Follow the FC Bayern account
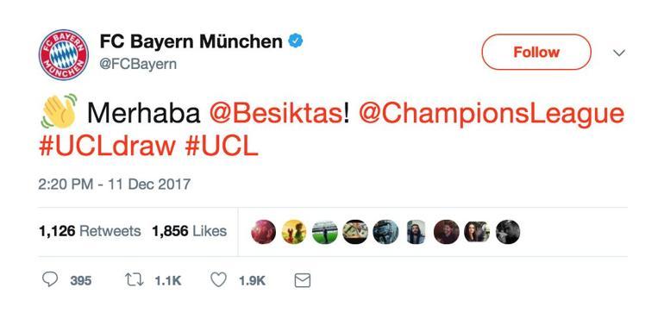This screenshot has width=664, height=319. coord(536,52)
